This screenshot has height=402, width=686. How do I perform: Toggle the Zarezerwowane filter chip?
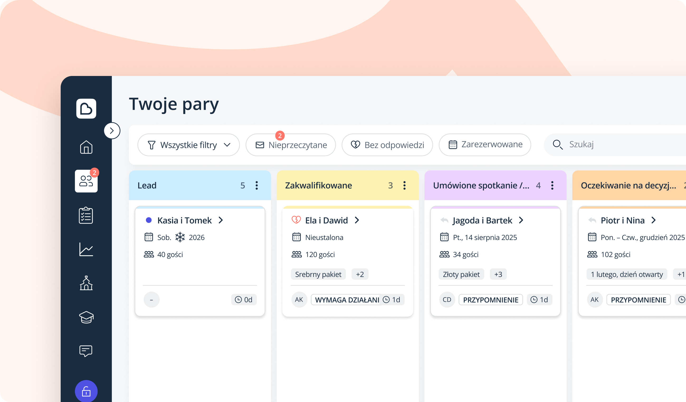(x=485, y=145)
